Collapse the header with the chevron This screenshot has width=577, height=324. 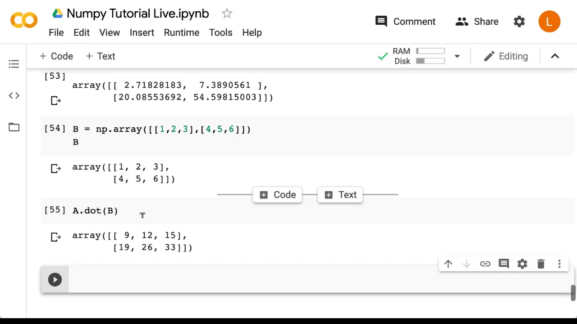pyautogui.click(x=555, y=56)
